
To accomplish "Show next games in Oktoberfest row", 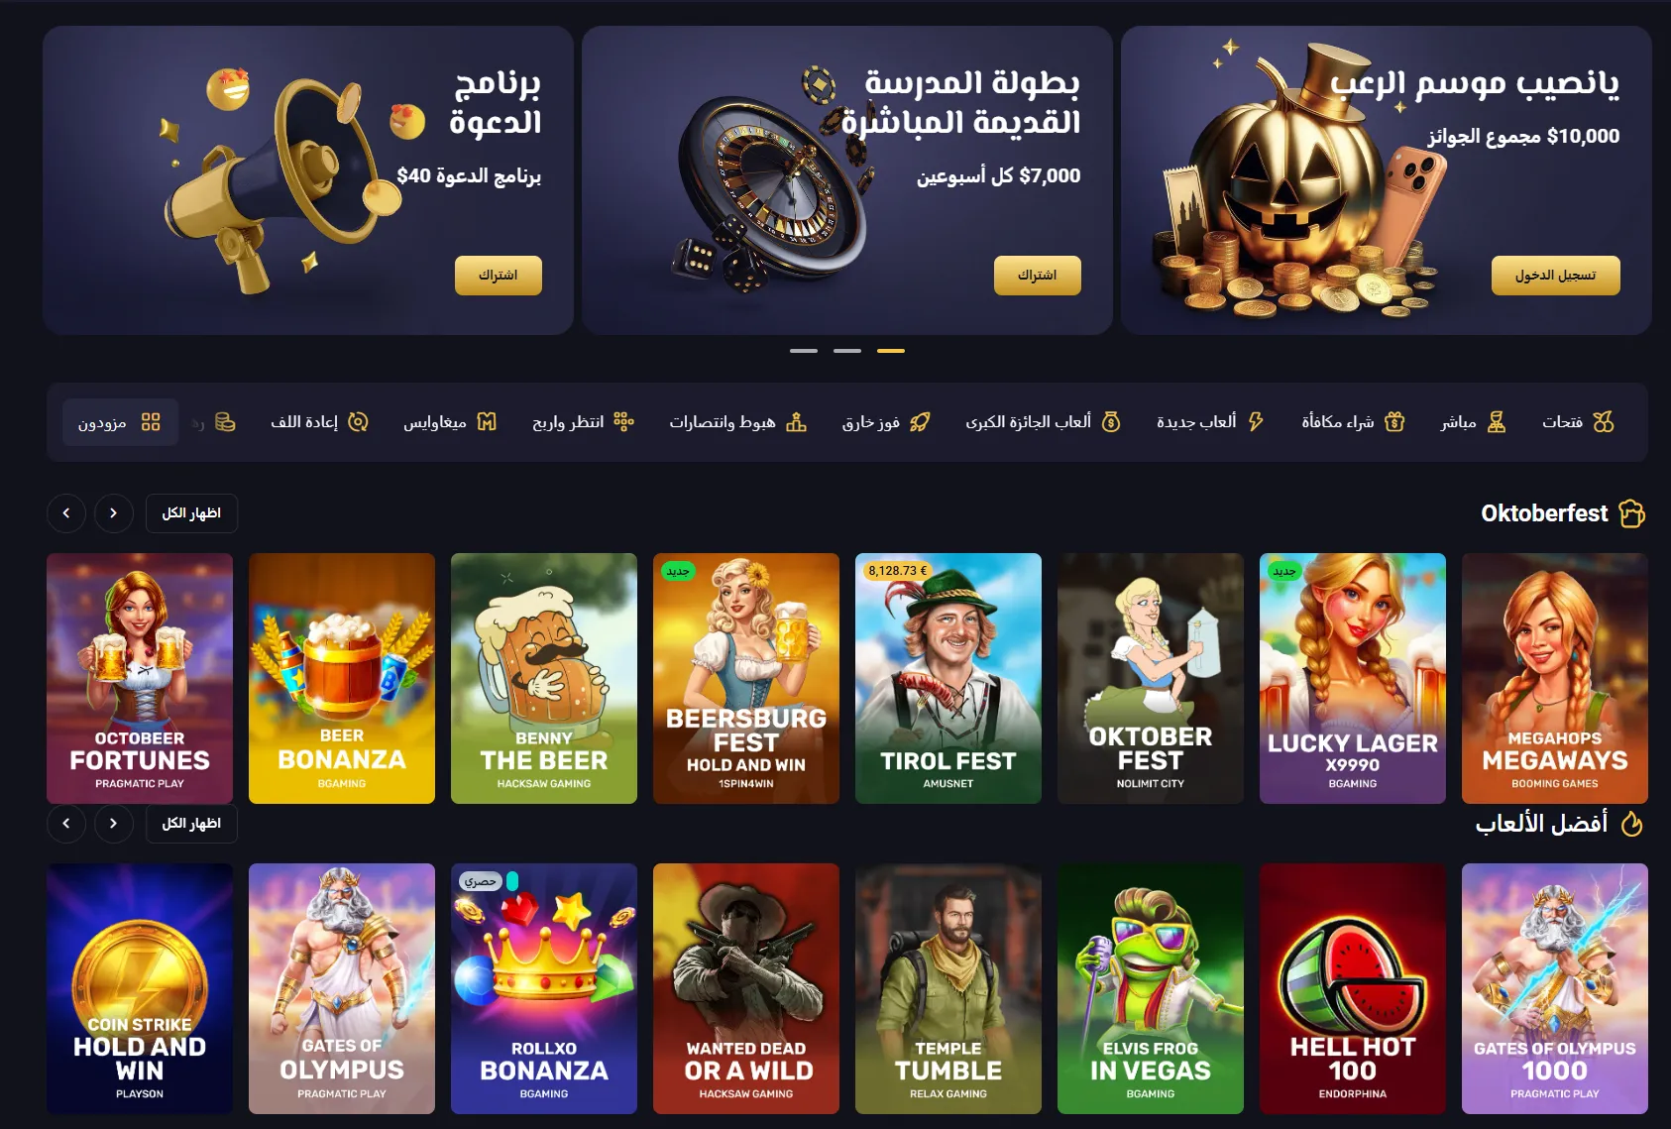I will (x=114, y=513).
